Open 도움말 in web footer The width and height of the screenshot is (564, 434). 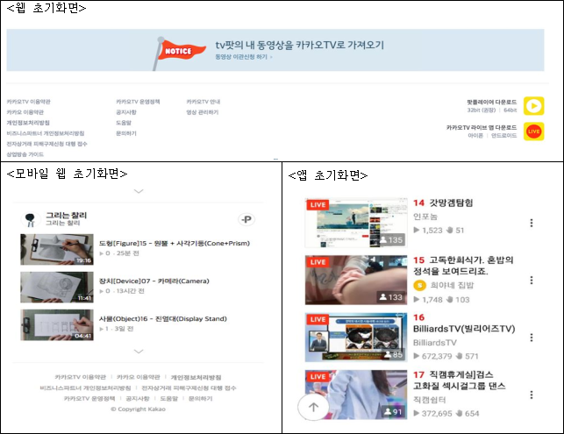[x=124, y=123]
